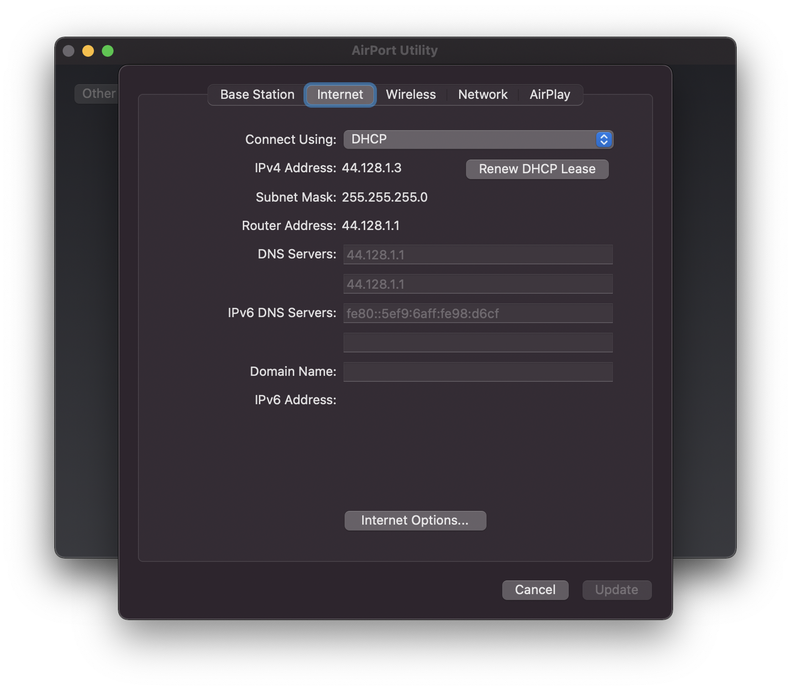Click the Renew DHCP Lease button
This screenshot has height=692, width=791.
click(x=537, y=169)
